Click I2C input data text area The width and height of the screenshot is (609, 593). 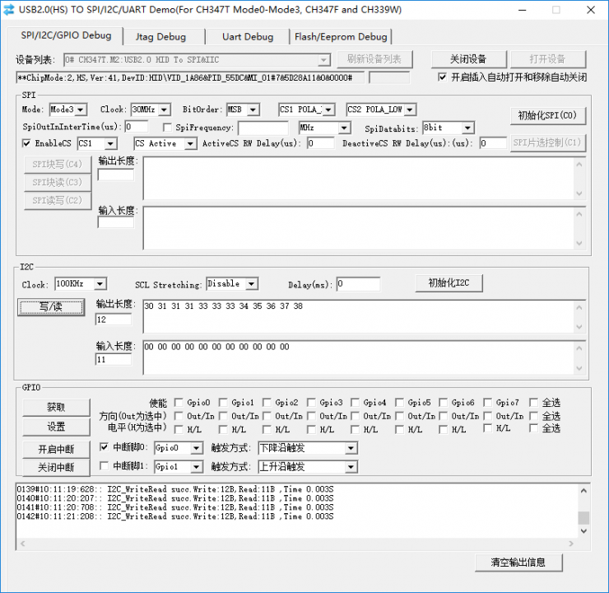(359, 357)
